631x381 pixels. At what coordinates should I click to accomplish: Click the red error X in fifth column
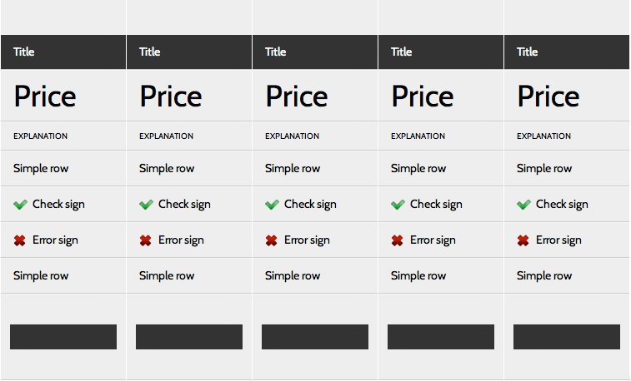[523, 240]
